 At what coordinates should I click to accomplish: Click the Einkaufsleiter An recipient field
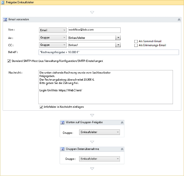click(92, 38)
